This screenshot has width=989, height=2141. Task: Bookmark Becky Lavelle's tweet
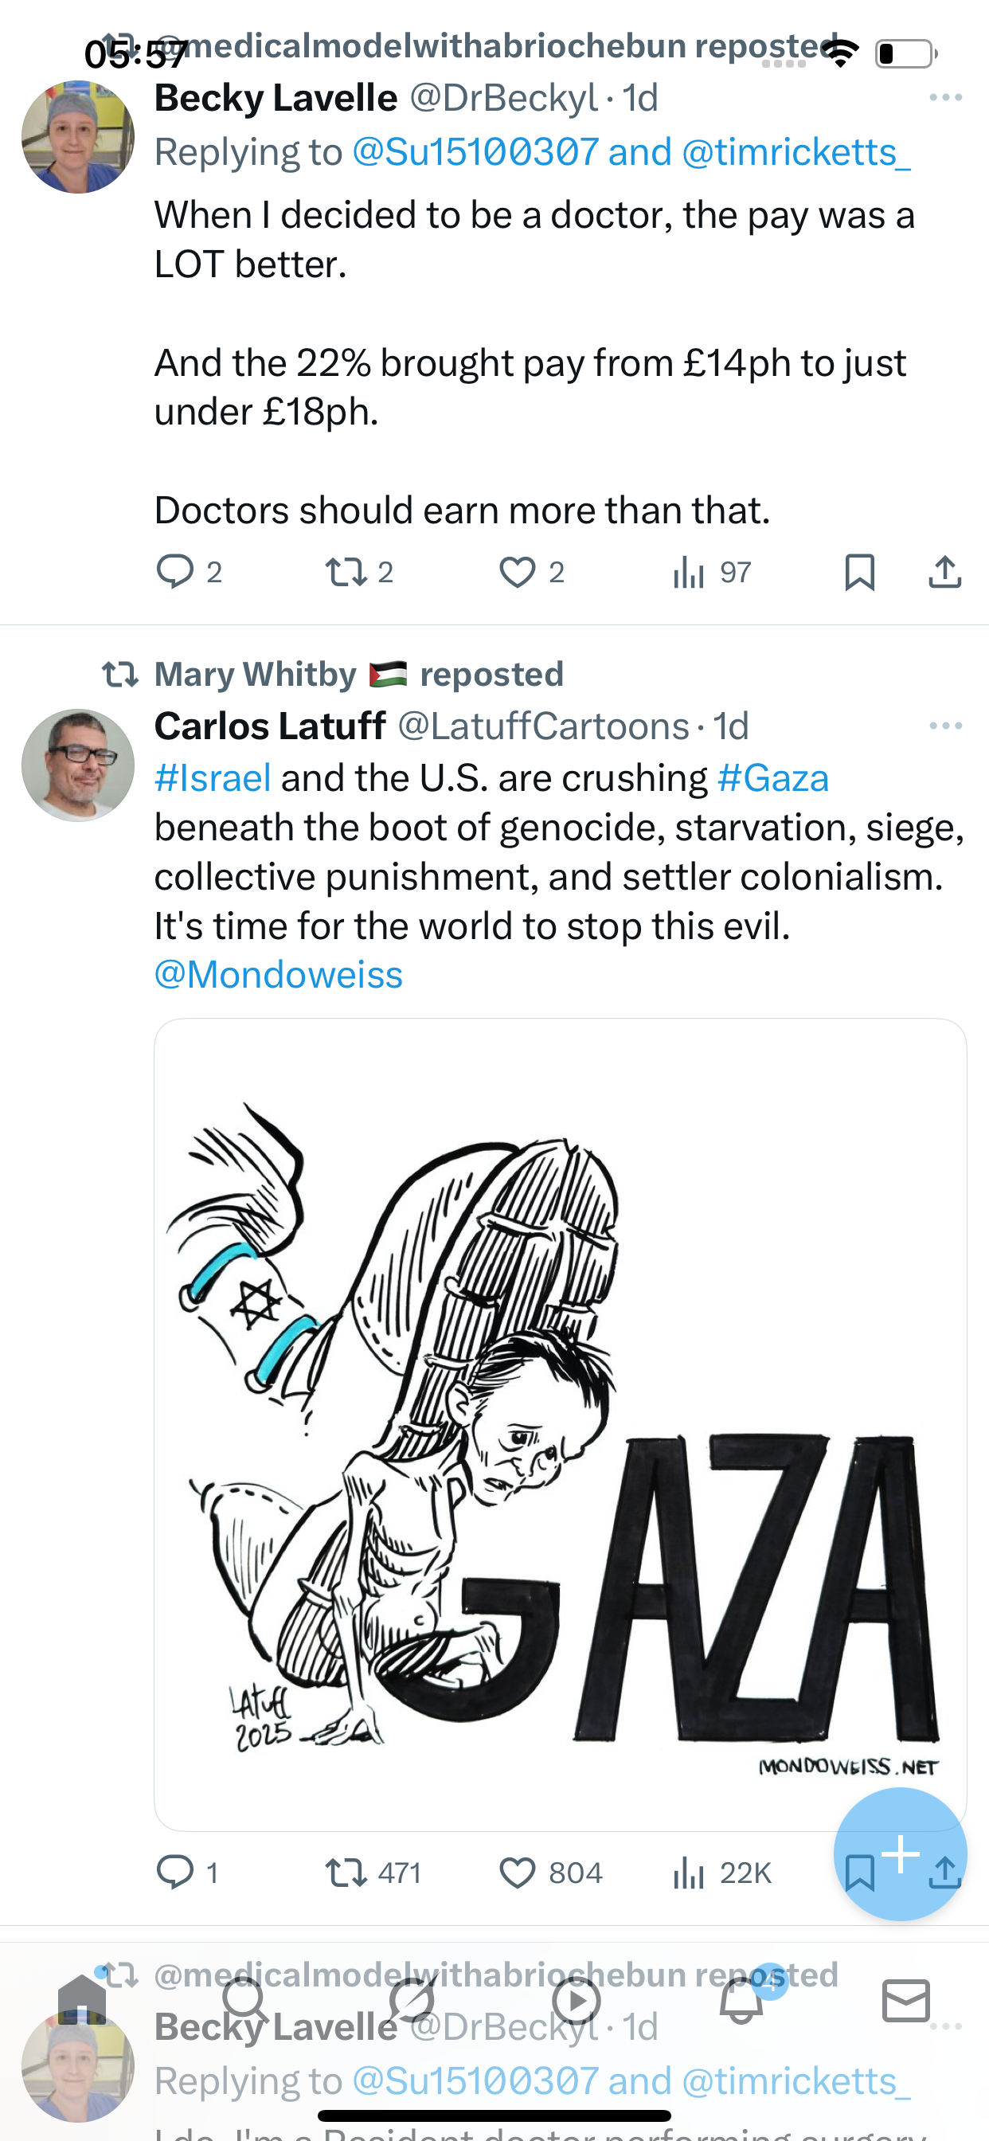click(859, 572)
